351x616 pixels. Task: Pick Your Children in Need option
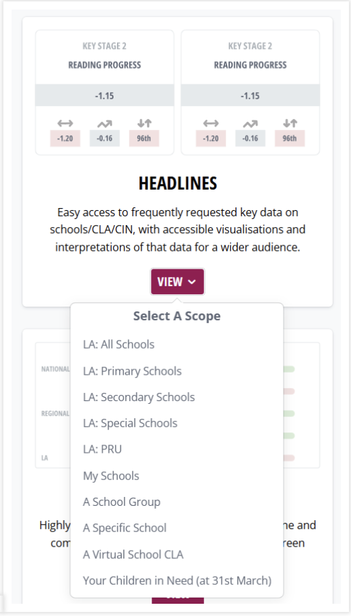point(178,581)
